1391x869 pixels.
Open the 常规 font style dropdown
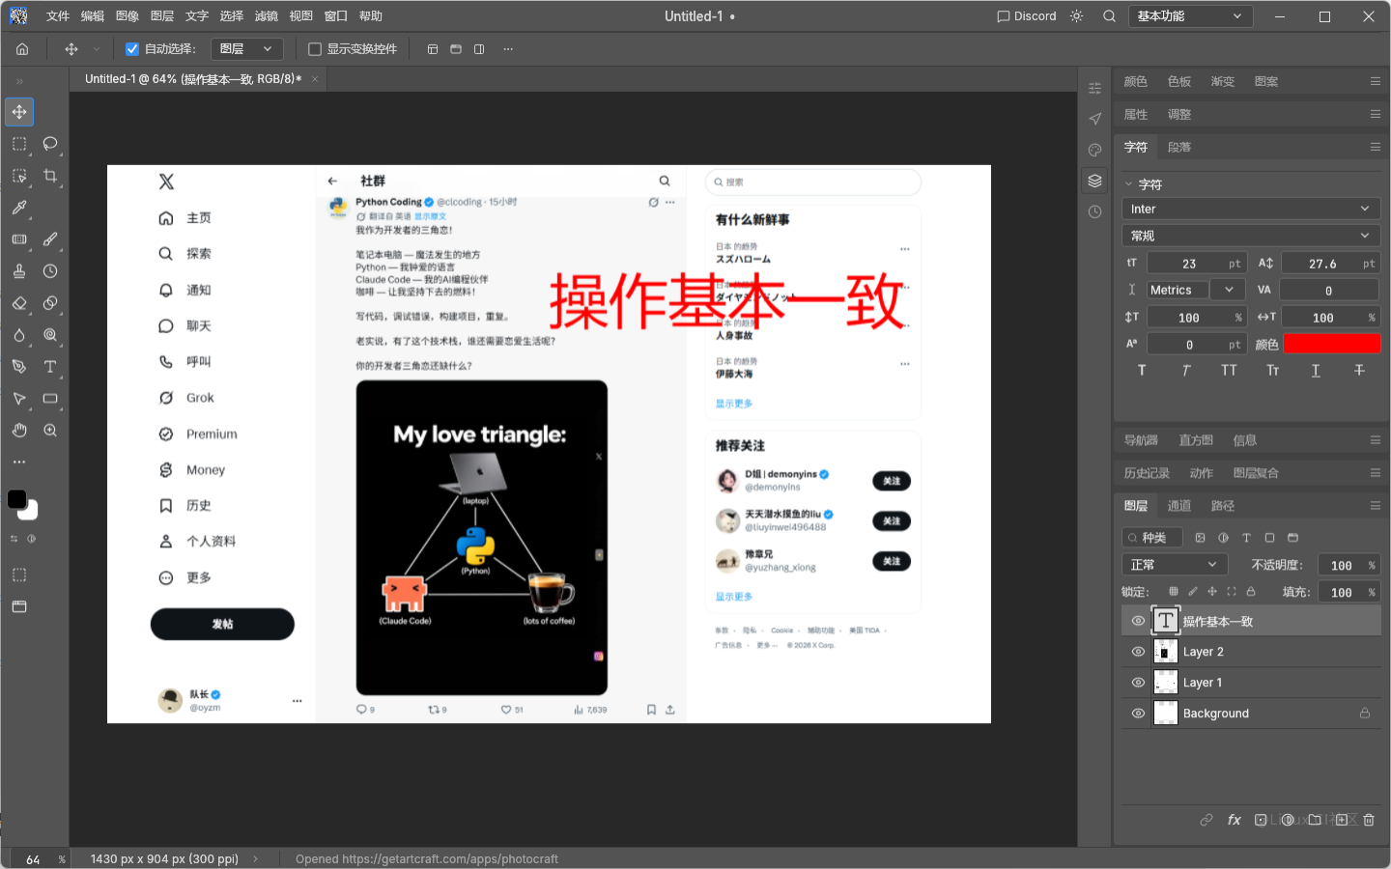click(1251, 236)
